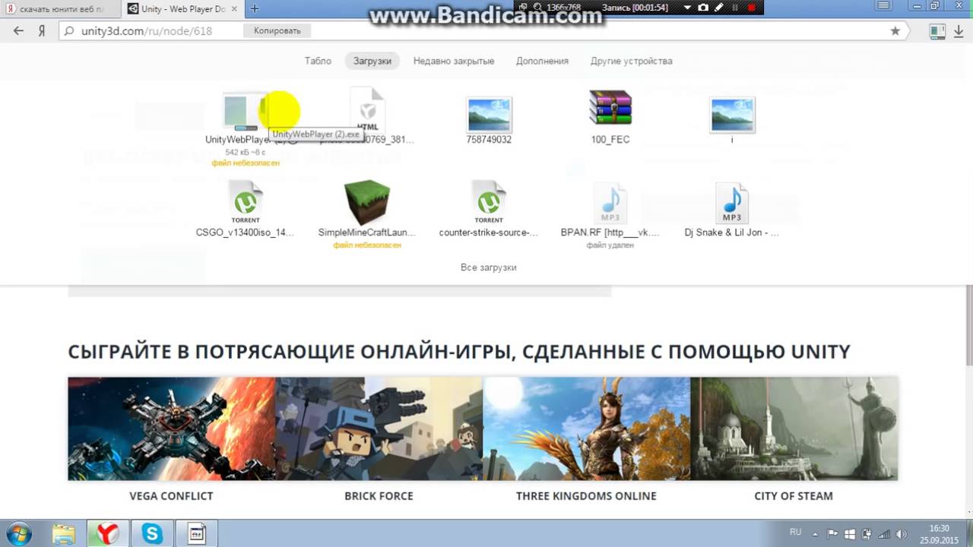Open the Action Center flag icon

(x=832, y=533)
